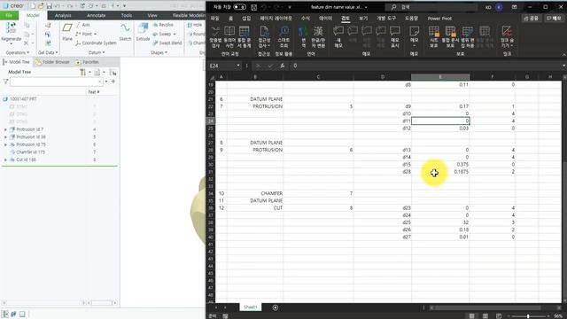Switch to Creo Annotate tab
This screenshot has width=567, height=319.
pyautogui.click(x=96, y=16)
